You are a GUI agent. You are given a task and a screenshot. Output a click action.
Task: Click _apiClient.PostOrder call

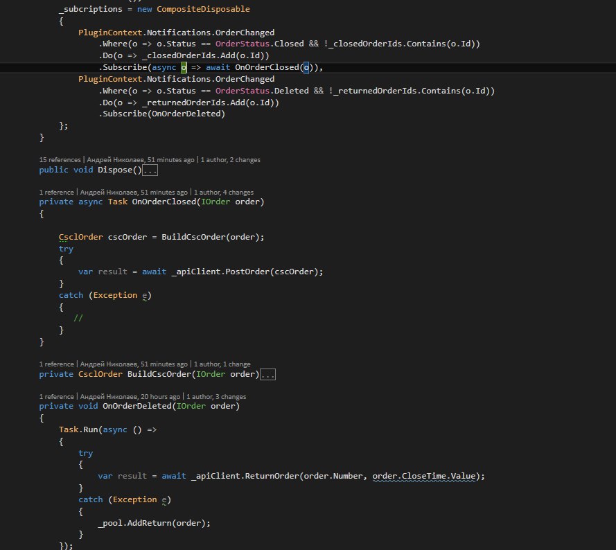point(247,272)
